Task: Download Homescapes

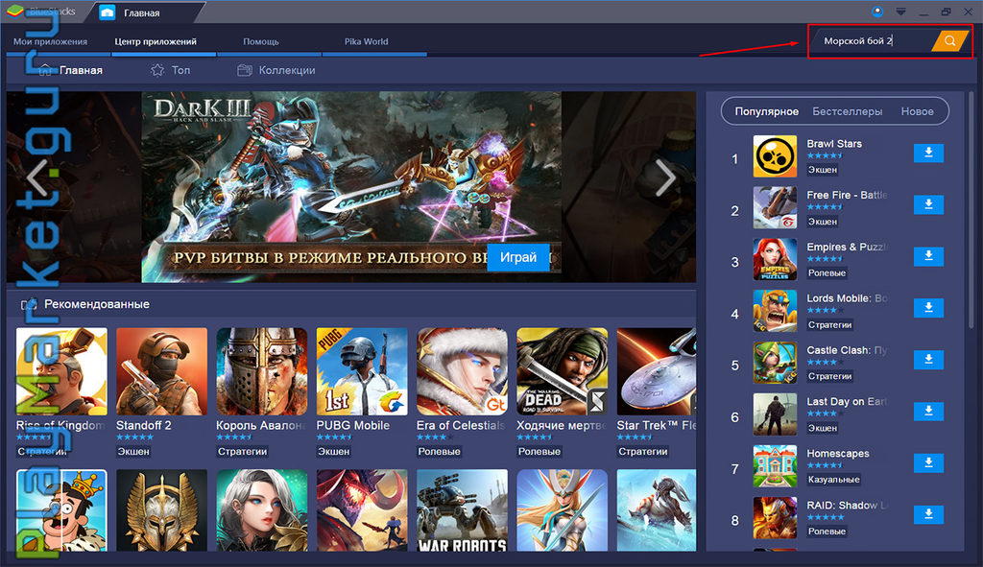Action: pos(928,463)
